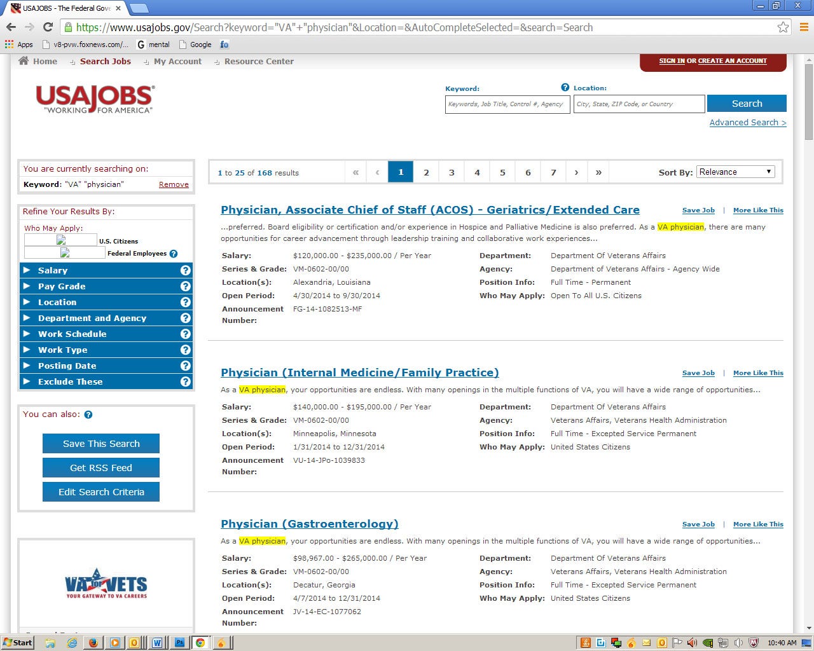Jump to next results page arrow
The height and width of the screenshot is (651, 814).
pyautogui.click(x=576, y=172)
